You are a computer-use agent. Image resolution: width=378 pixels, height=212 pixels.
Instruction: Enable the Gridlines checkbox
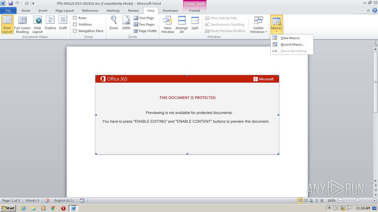pos(75,24)
